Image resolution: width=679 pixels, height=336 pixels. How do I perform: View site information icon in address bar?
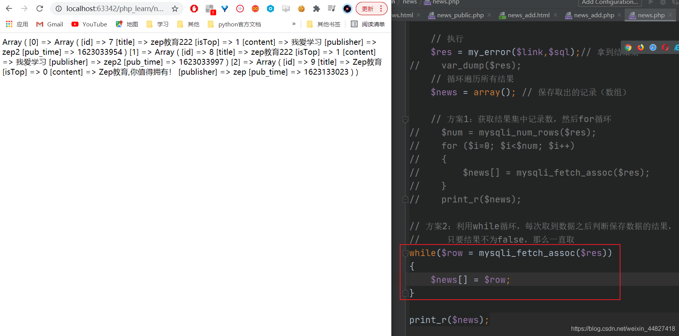[x=59, y=8]
